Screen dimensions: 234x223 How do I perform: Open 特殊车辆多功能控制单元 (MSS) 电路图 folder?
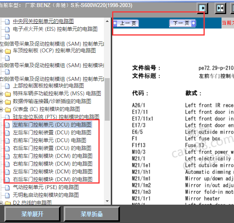(x=57, y=93)
